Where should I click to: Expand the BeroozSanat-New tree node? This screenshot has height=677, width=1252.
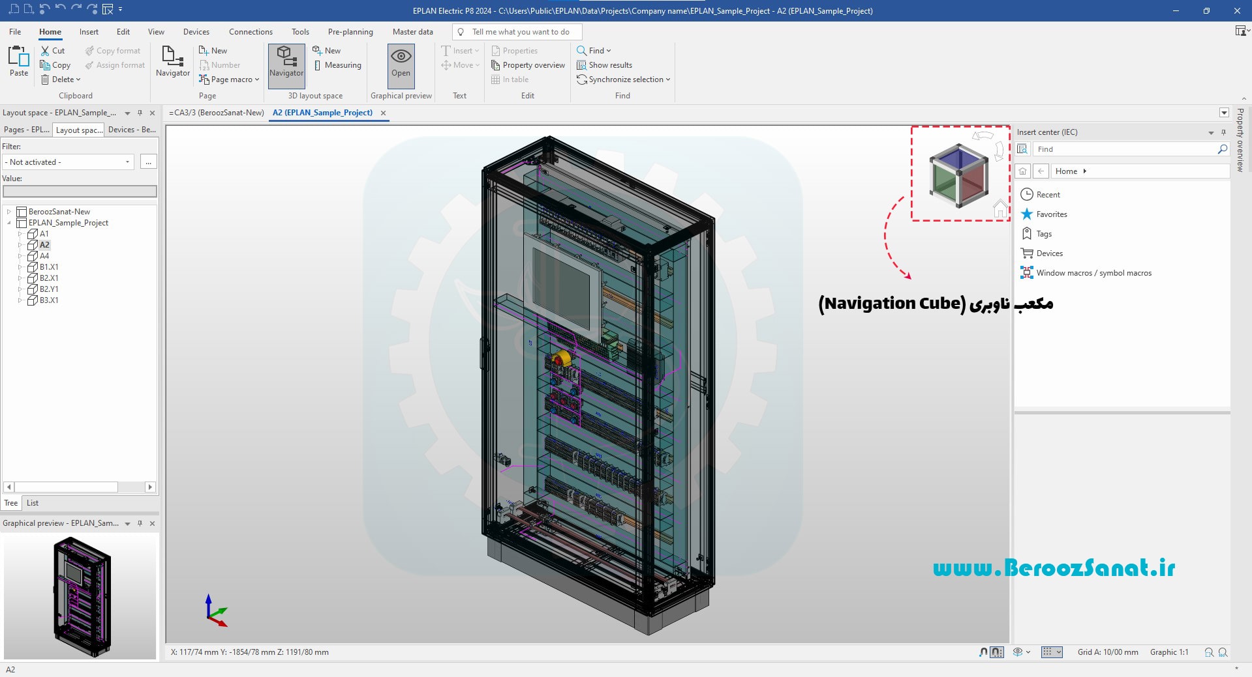[9, 212]
